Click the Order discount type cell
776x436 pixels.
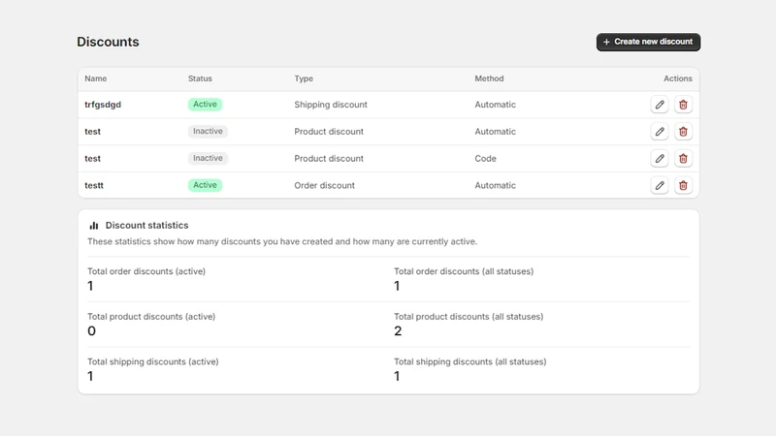[324, 185]
